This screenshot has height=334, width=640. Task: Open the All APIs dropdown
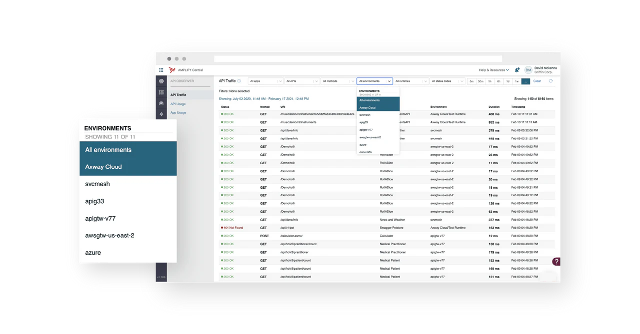[300, 81]
